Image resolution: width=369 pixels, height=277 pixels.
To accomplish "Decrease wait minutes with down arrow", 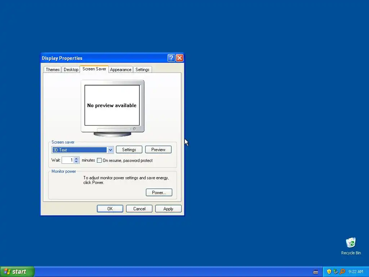I will 76,162.
